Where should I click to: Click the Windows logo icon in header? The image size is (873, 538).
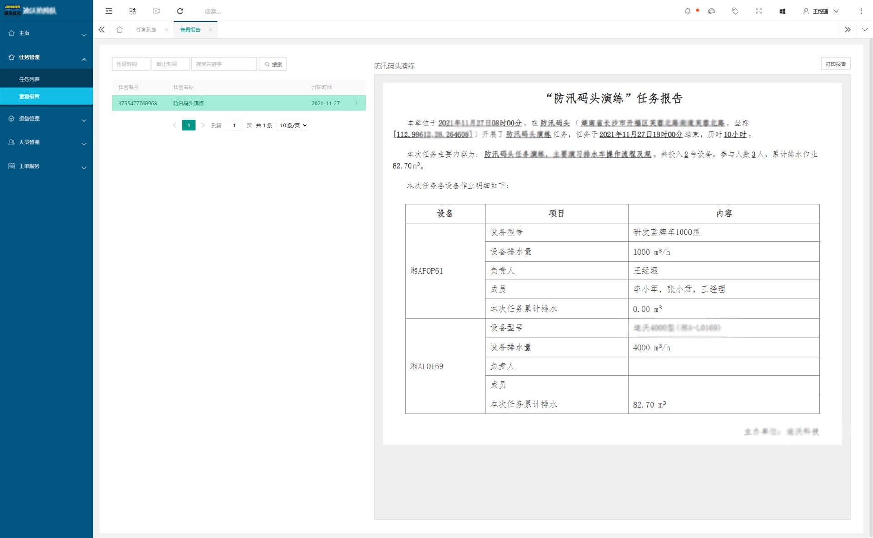(782, 11)
